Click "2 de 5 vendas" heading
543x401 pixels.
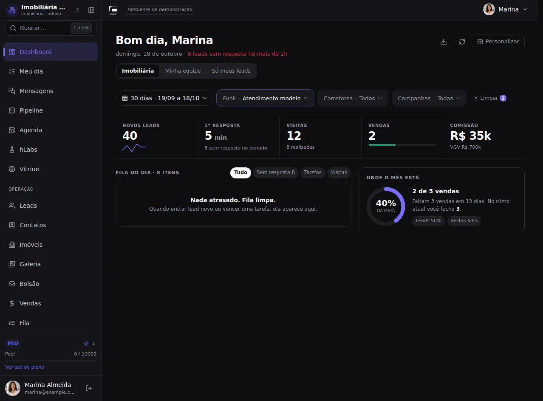436,191
